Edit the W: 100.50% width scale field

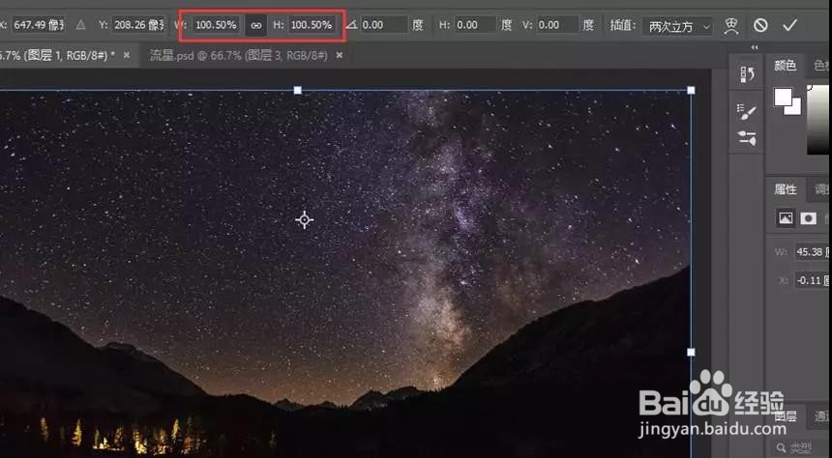point(216,25)
